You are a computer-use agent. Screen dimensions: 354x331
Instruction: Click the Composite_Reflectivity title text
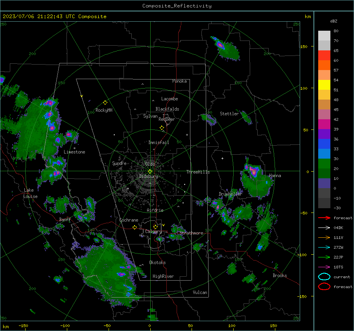click(x=177, y=6)
